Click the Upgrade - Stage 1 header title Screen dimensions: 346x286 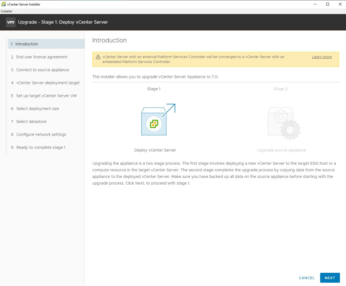63,22
